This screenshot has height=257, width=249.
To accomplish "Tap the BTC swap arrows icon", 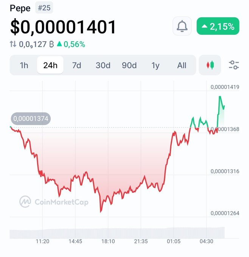I will (13, 44).
